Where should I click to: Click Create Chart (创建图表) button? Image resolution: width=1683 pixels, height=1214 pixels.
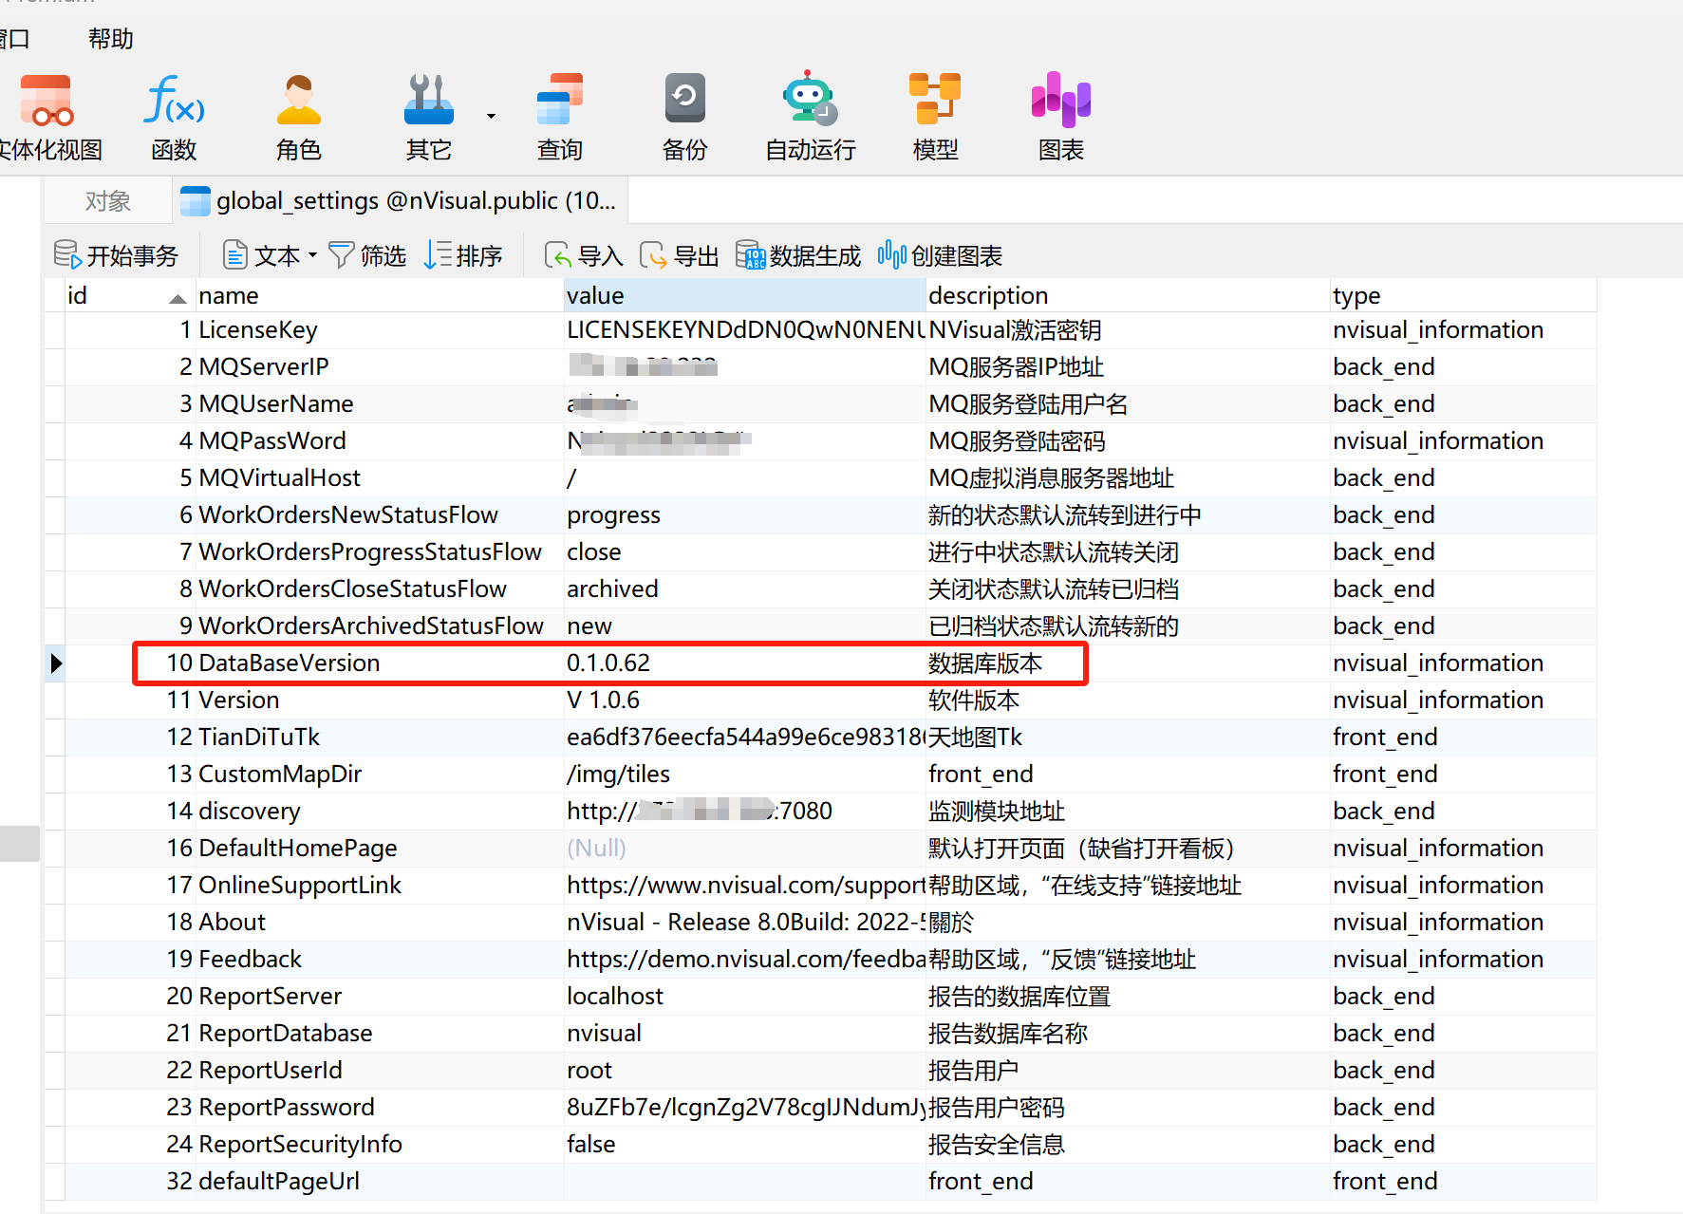[x=940, y=255]
